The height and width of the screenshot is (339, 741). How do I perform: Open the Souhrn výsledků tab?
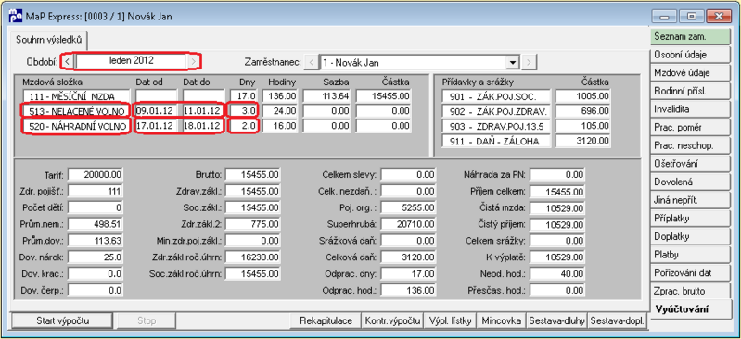pos(48,40)
